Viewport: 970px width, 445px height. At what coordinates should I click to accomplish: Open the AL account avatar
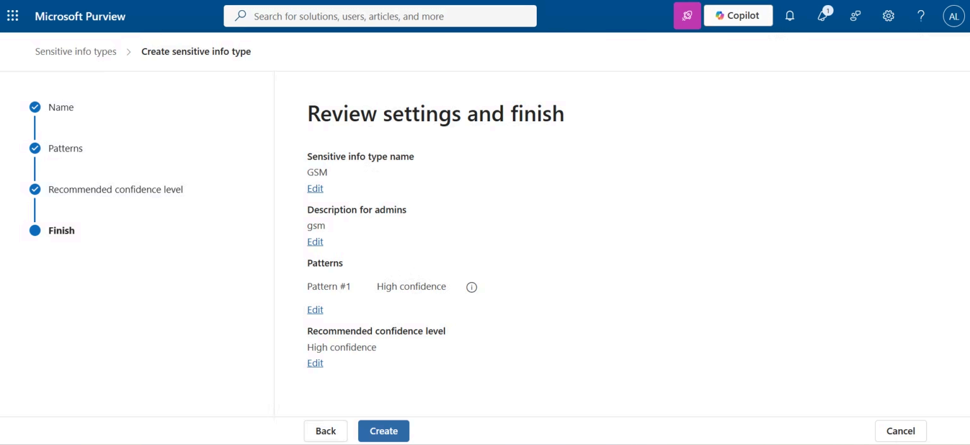click(954, 16)
